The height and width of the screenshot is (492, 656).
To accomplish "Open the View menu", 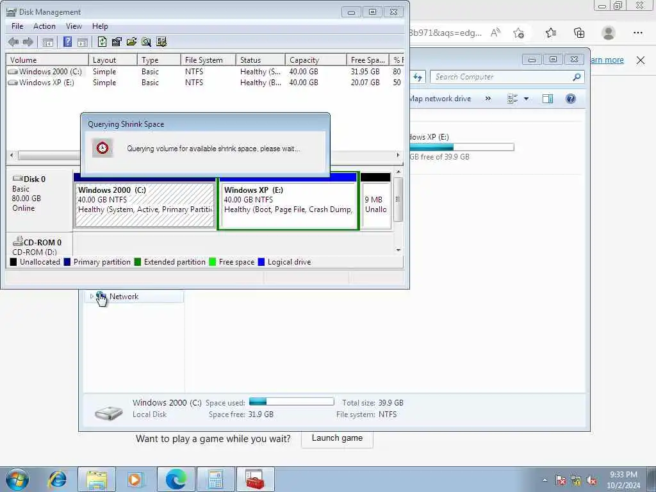I will tap(74, 26).
